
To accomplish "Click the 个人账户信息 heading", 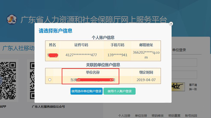I will (103, 38).
